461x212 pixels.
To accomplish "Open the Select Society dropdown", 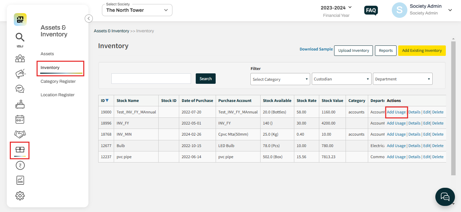I will click(x=137, y=10).
